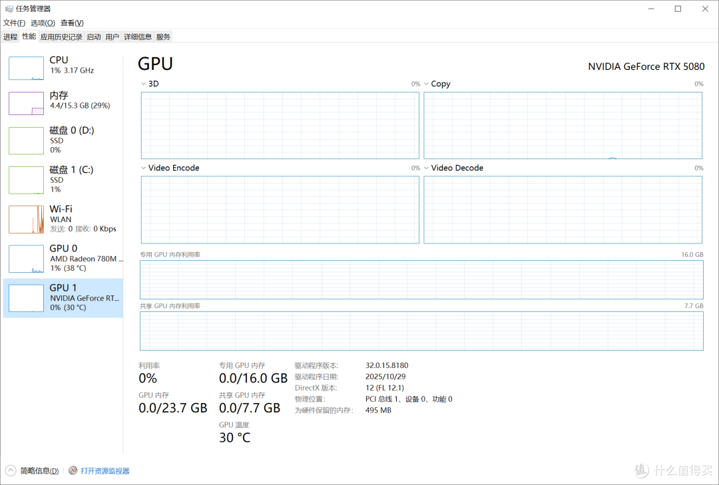The height and width of the screenshot is (485, 719).
Task: Click the 0.0/23.7 GB GPU memory value
Action: 173,408
